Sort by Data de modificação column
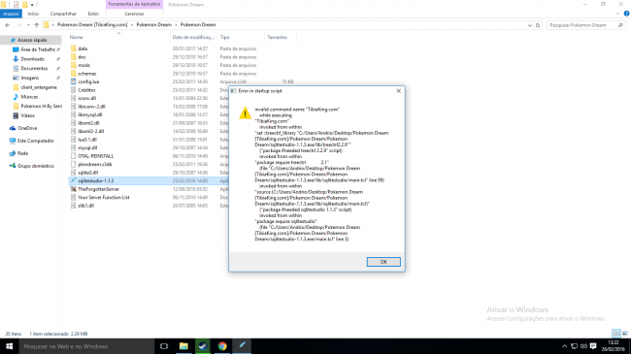 click(193, 38)
